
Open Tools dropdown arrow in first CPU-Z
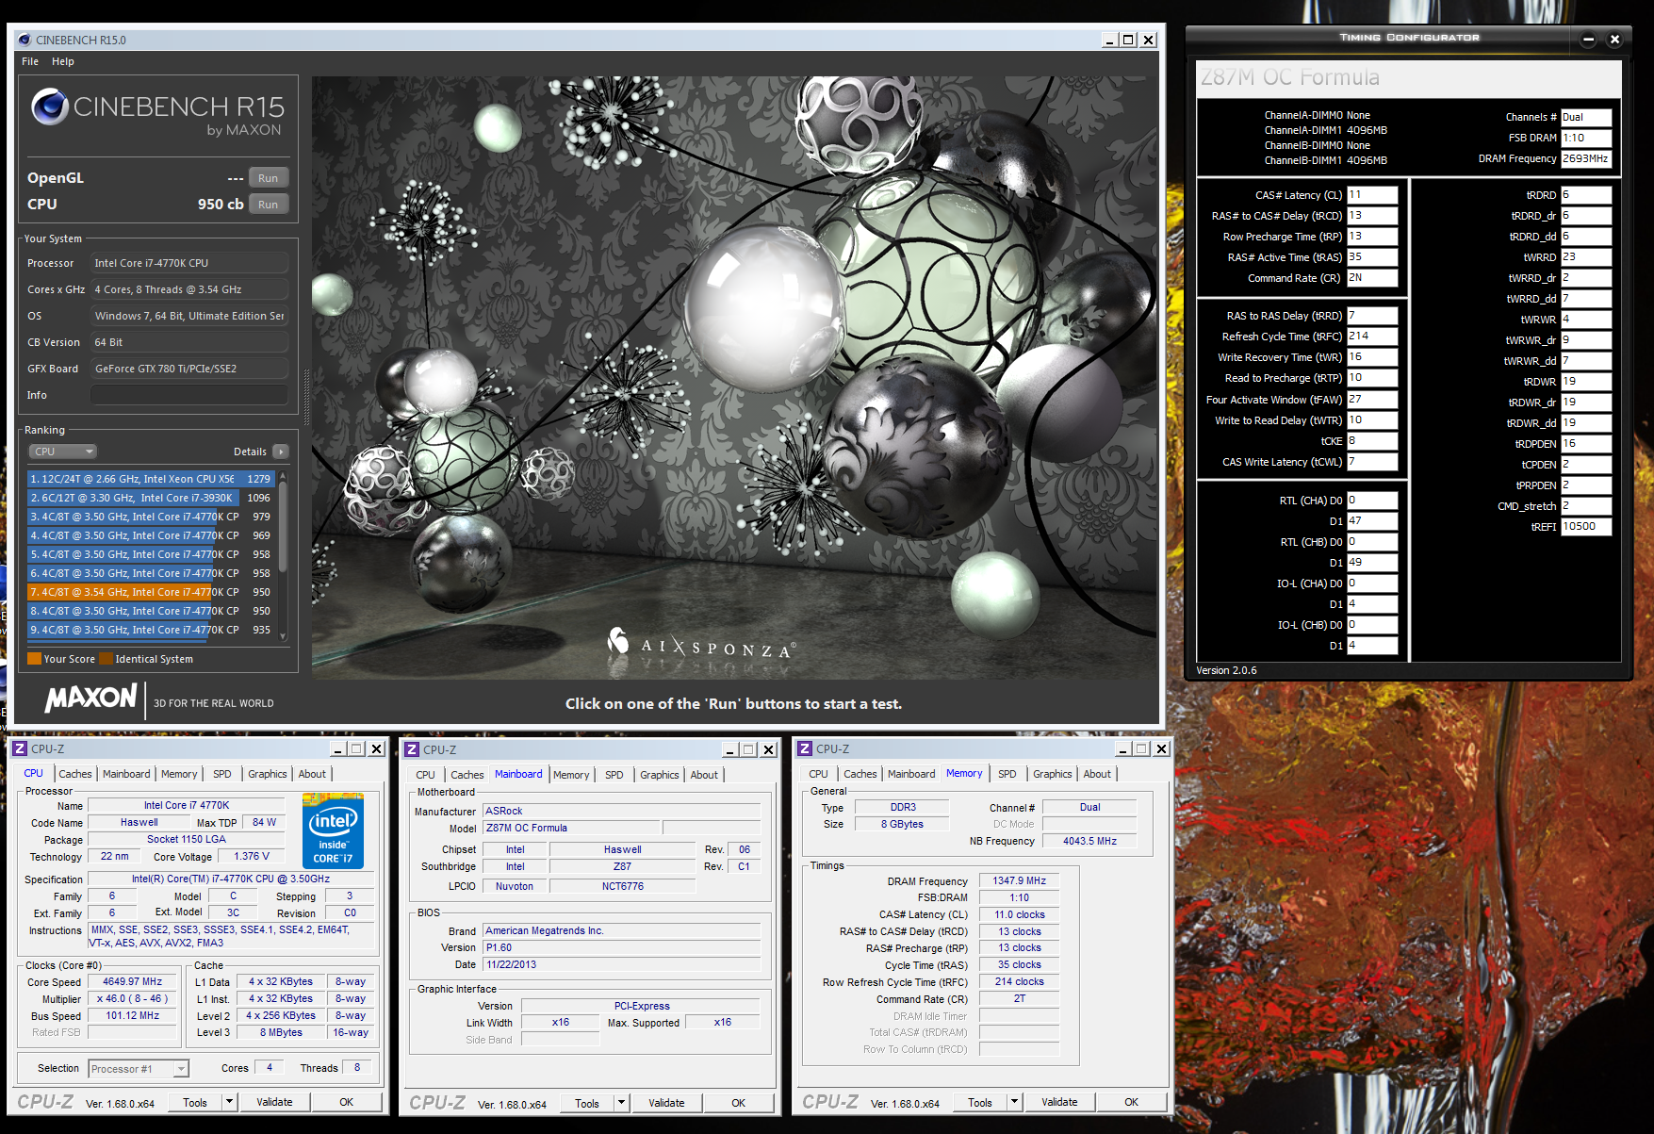[x=229, y=1102]
